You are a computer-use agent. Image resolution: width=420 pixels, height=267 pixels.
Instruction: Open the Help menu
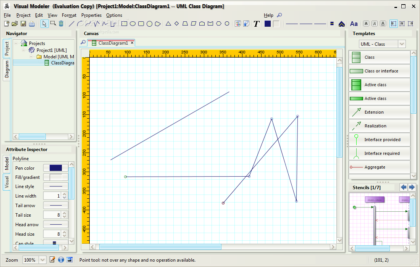(x=268, y=15)
